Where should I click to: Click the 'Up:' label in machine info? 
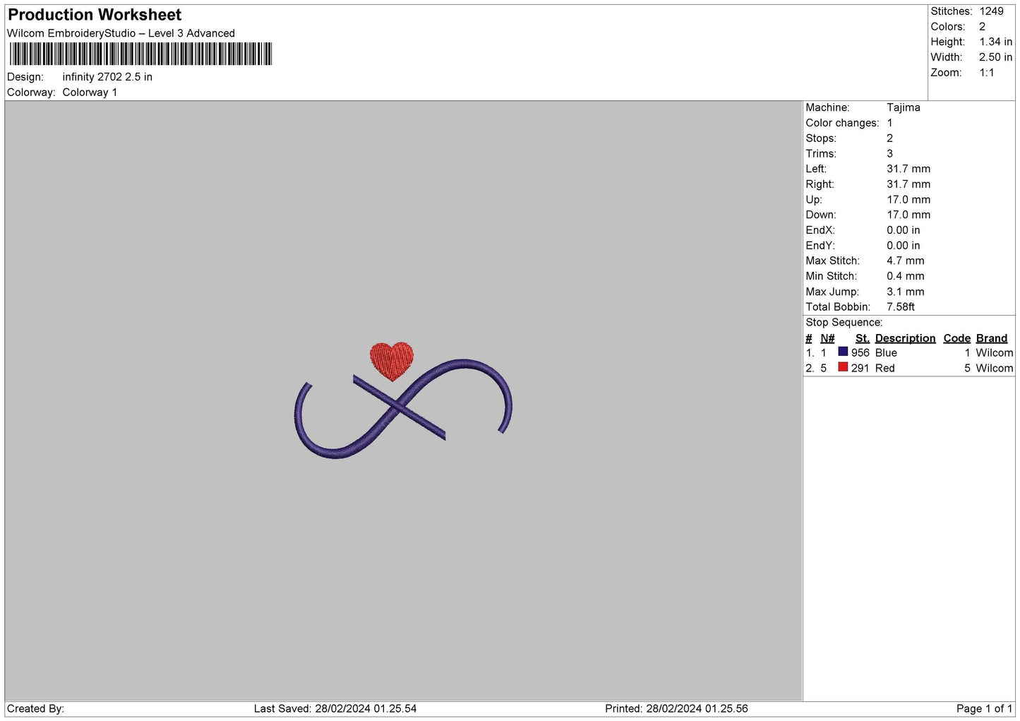tap(814, 200)
